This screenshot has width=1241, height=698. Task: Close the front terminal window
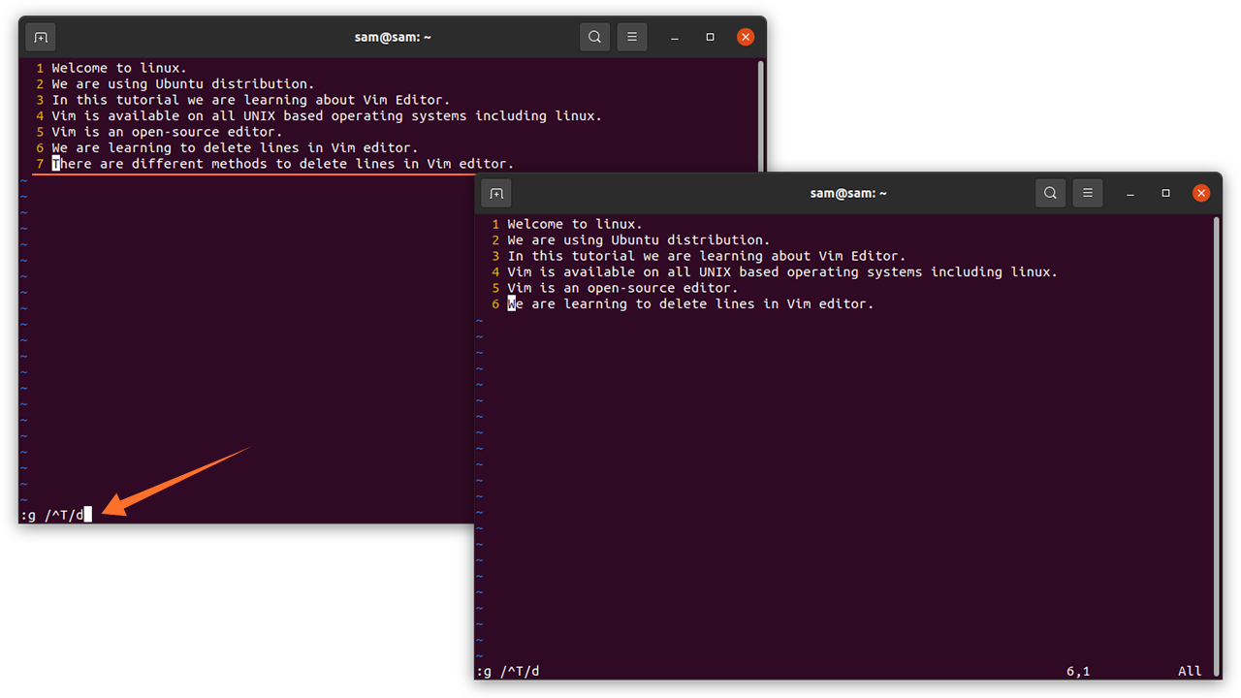(1201, 194)
